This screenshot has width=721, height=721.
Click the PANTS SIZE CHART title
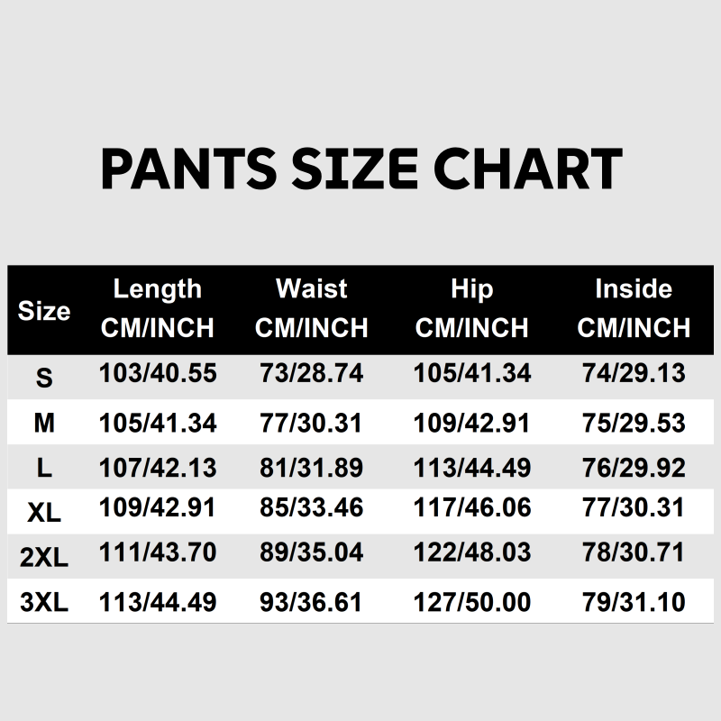pyautogui.click(x=360, y=169)
